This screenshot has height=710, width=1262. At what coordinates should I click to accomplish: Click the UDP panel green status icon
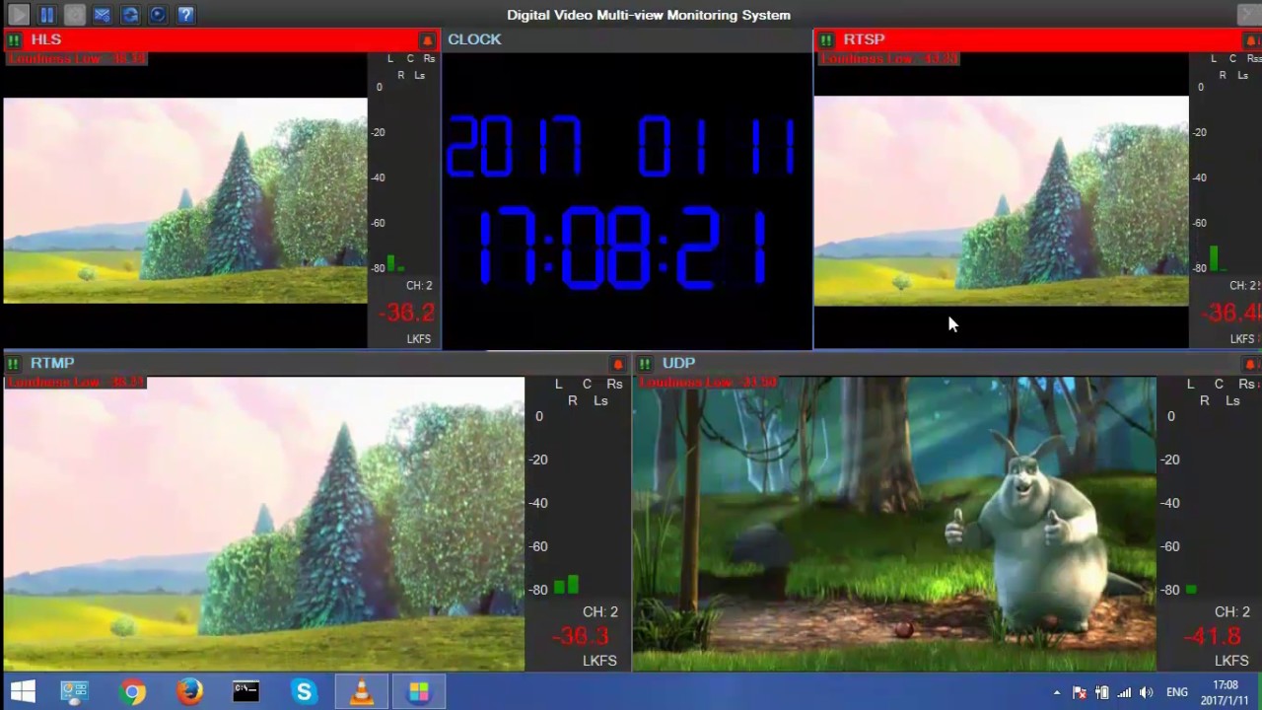point(644,364)
